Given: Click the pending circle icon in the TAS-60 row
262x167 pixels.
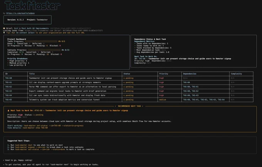Looking at the screenshot, I should (124, 78).
